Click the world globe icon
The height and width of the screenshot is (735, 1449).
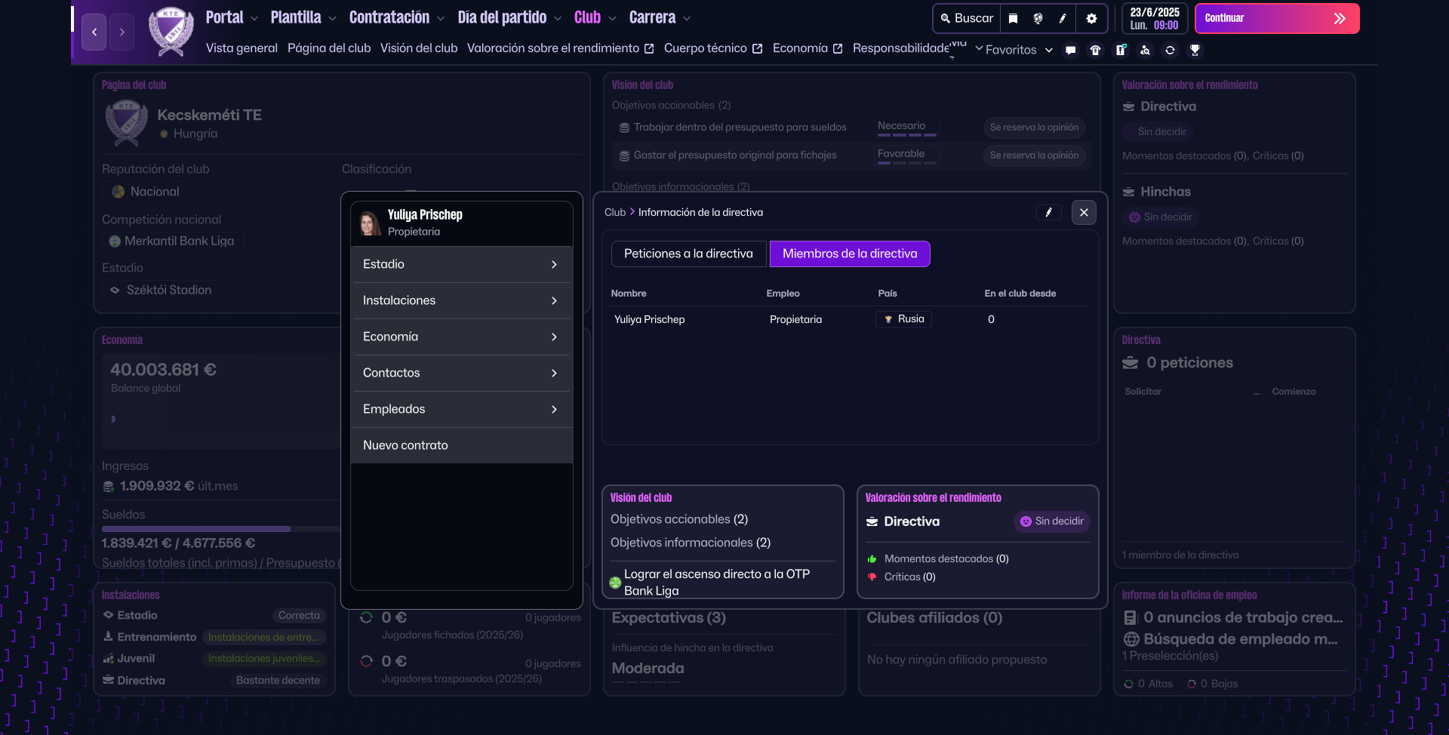(x=1038, y=18)
